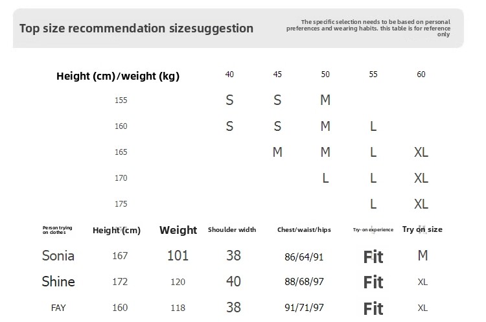Click the 'Top size recommendation sizesuggestion' title
486x322 pixels.
pos(136,29)
